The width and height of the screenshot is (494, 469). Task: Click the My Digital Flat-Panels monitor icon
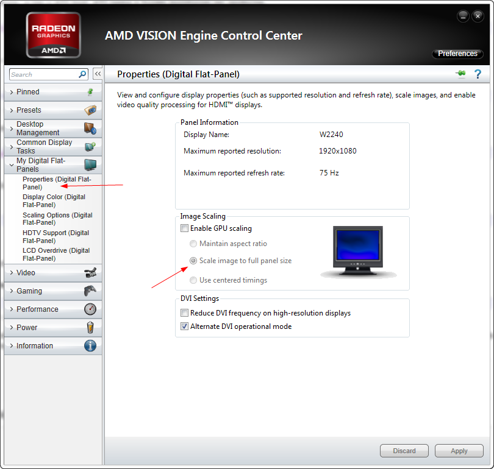90,164
